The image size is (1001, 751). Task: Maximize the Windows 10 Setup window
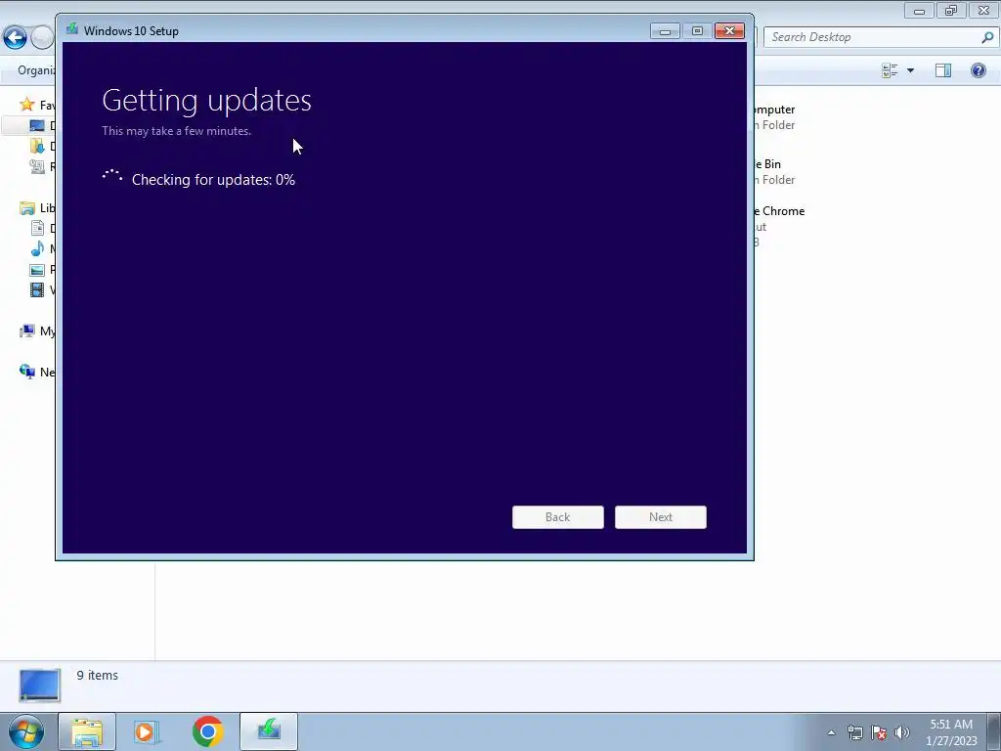tap(697, 30)
